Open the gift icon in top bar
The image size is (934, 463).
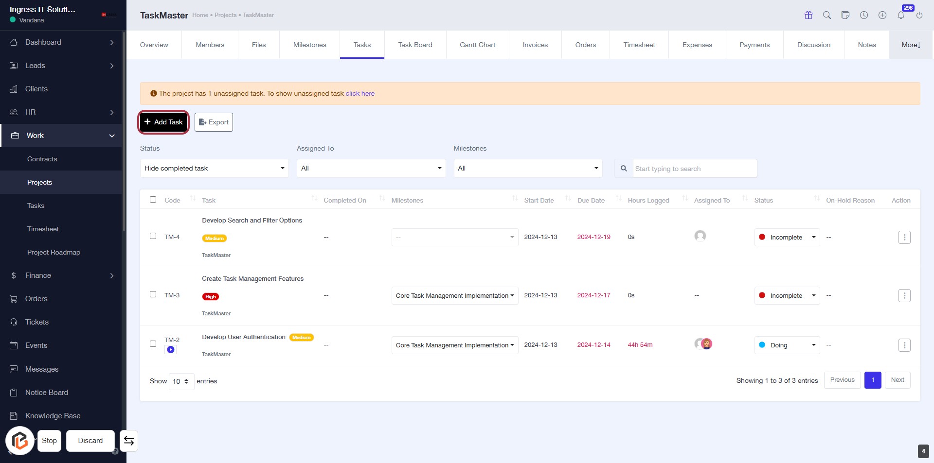pos(808,15)
